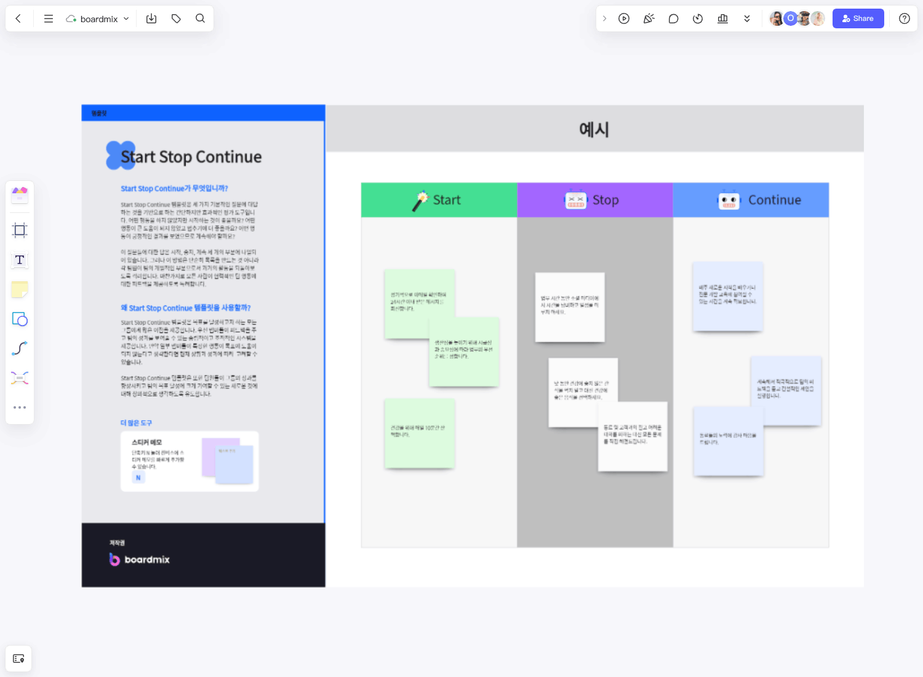Open the timer icon
The image size is (923, 677).
(x=698, y=18)
